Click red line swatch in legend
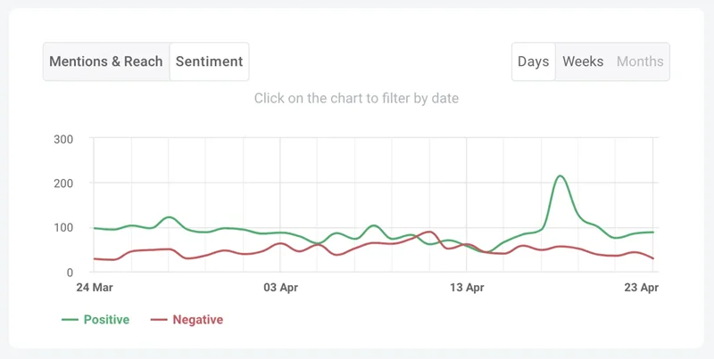Viewport: 714px width, 359px height. (x=158, y=319)
